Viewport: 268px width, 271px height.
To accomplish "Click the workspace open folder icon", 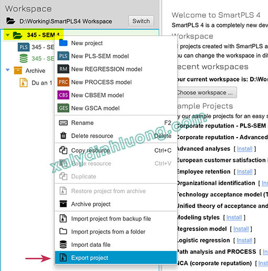I will [11, 21].
